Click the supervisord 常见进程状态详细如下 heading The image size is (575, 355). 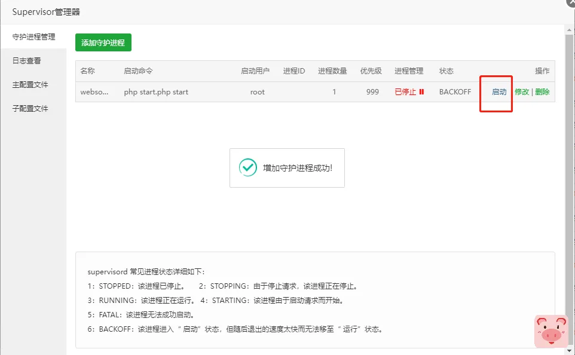coord(146,272)
